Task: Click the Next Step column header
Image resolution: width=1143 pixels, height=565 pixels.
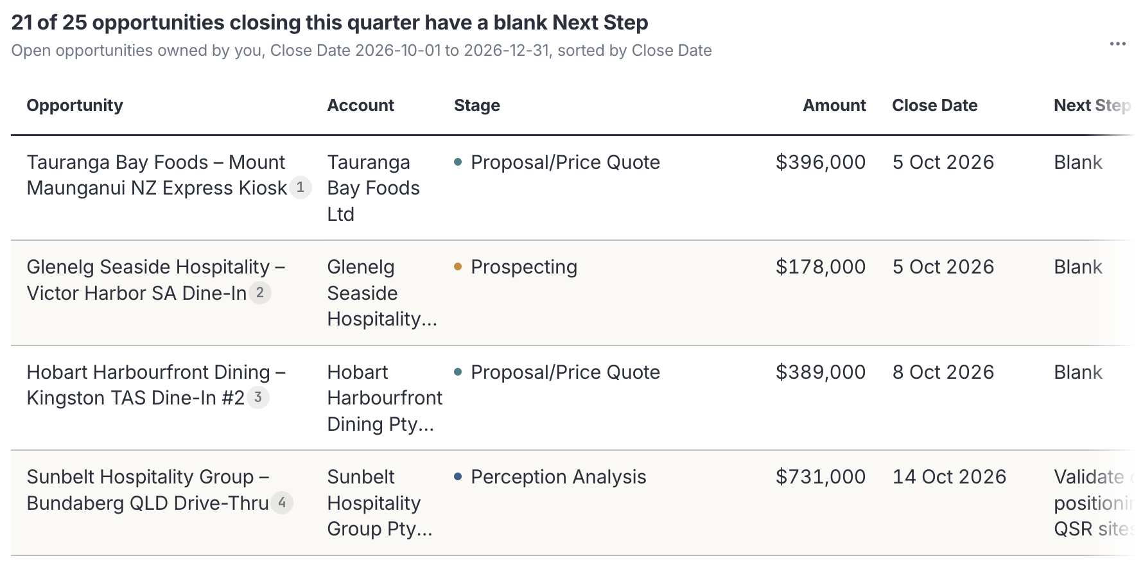Action: click(x=1092, y=105)
